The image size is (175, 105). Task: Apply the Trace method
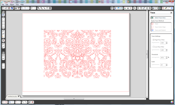pos(156,24)
